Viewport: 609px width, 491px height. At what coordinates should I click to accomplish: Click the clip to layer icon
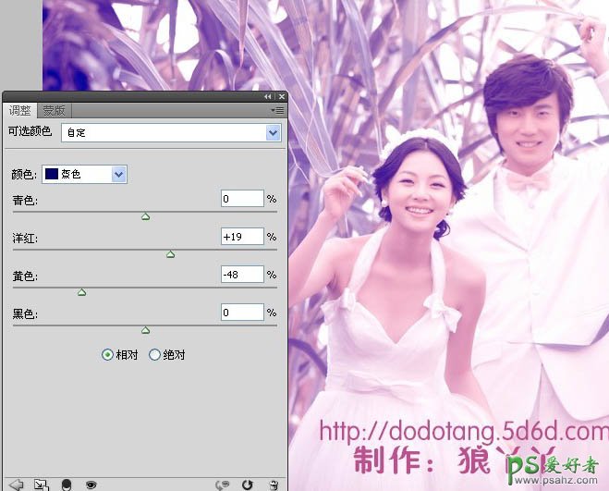pos(66,484)
